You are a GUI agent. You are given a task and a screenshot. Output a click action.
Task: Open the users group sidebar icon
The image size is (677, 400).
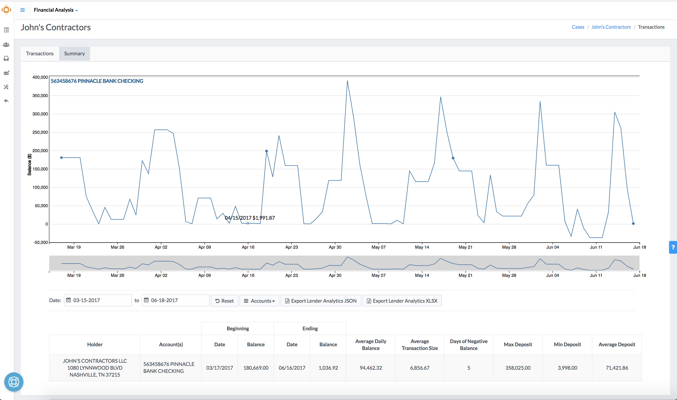point(6,44)
